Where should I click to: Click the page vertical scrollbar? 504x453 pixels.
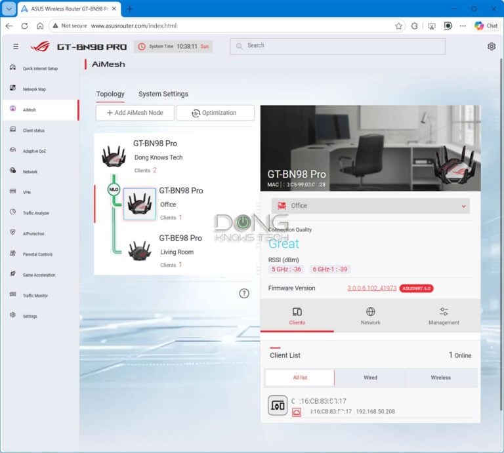[x=501, y=234]
